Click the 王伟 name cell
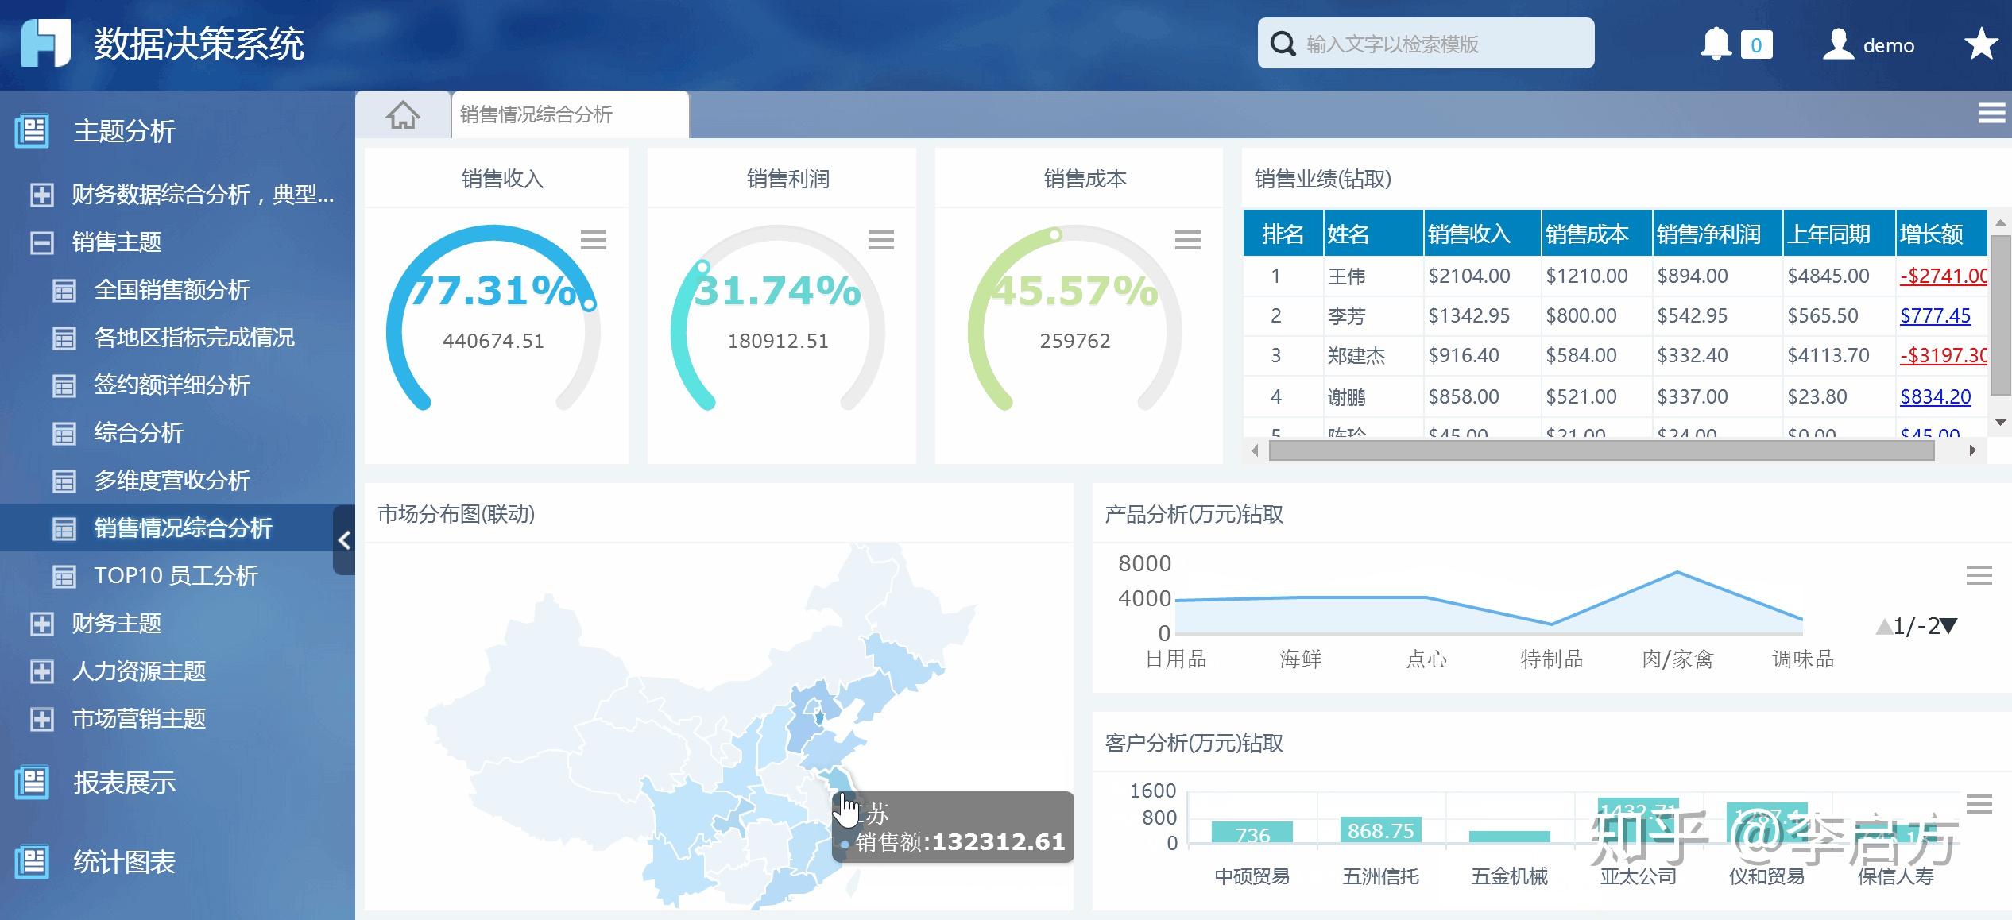This screenshot has width=2012, height=920. coord(1373,276)
